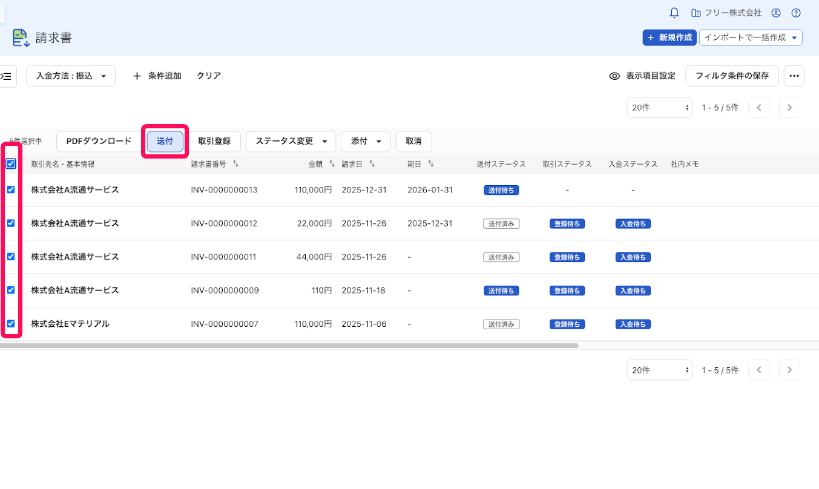Click invoice number INV-0000000009
This screenshot has width=819, height=489.
[x=225, y=290]
